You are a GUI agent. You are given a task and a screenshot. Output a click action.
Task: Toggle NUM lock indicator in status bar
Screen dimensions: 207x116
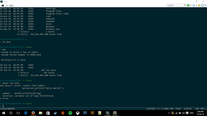pyautogui.click(x=166, y=109)
